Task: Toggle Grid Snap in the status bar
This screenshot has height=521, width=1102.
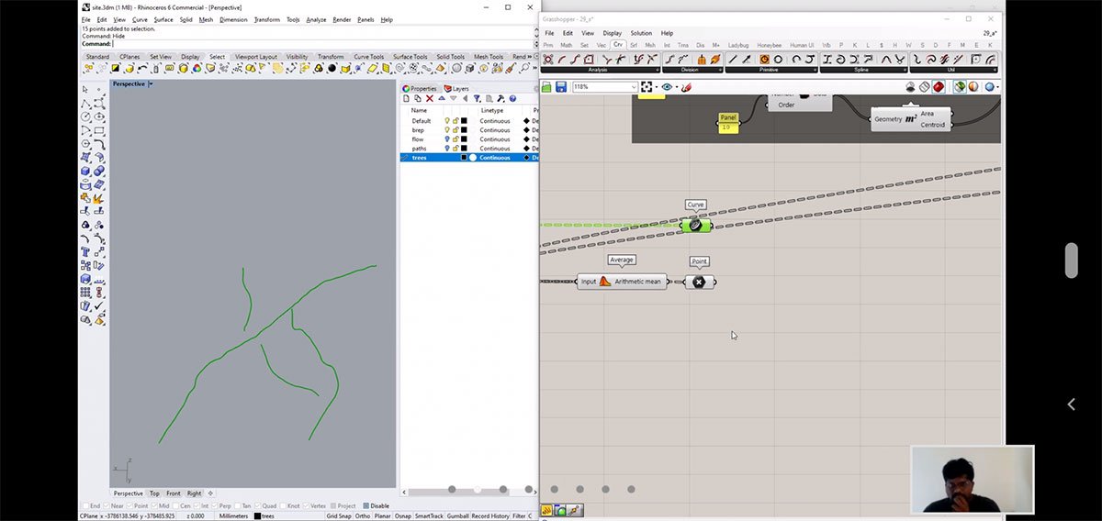Action: (338, 515)
